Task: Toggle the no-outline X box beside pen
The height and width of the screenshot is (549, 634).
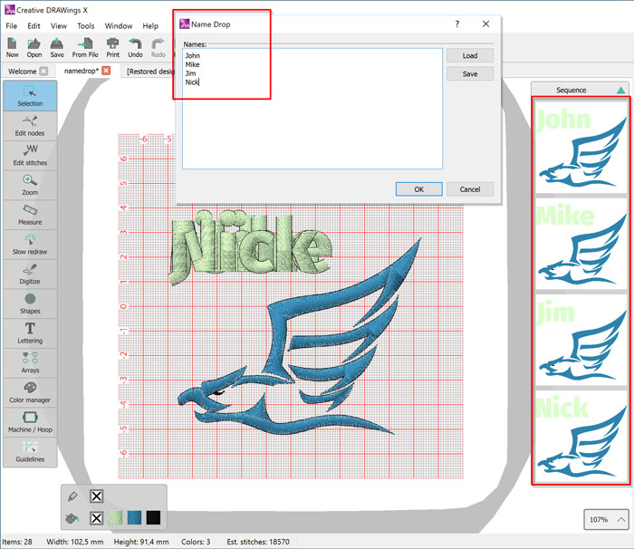Action: 97,496
